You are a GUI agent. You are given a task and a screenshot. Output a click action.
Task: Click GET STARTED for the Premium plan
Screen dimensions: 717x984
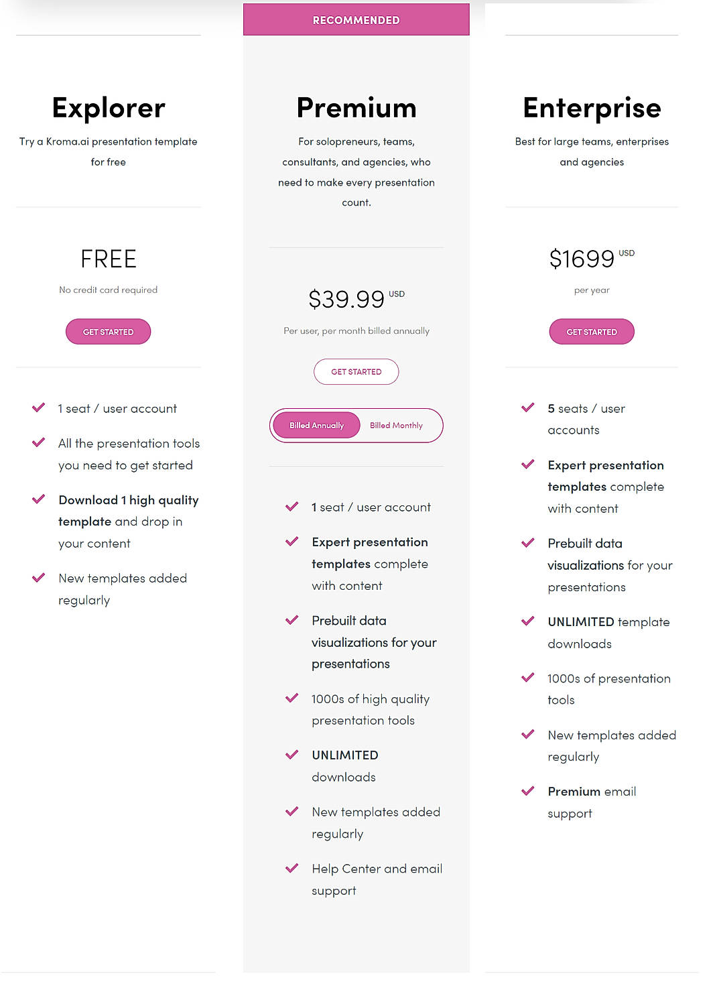tap(356, 371)
